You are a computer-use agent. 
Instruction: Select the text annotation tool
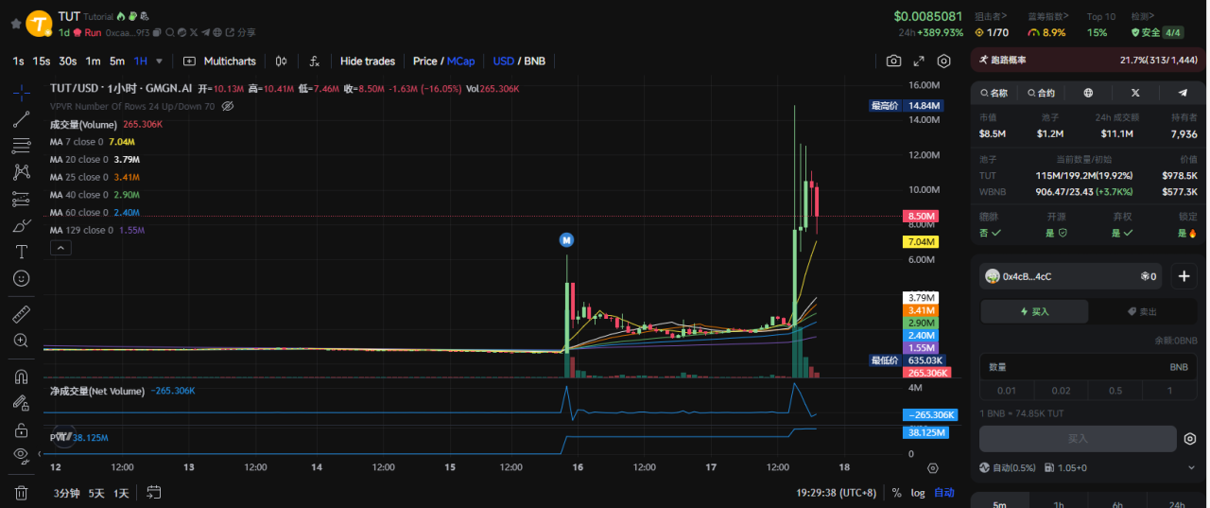21,252
